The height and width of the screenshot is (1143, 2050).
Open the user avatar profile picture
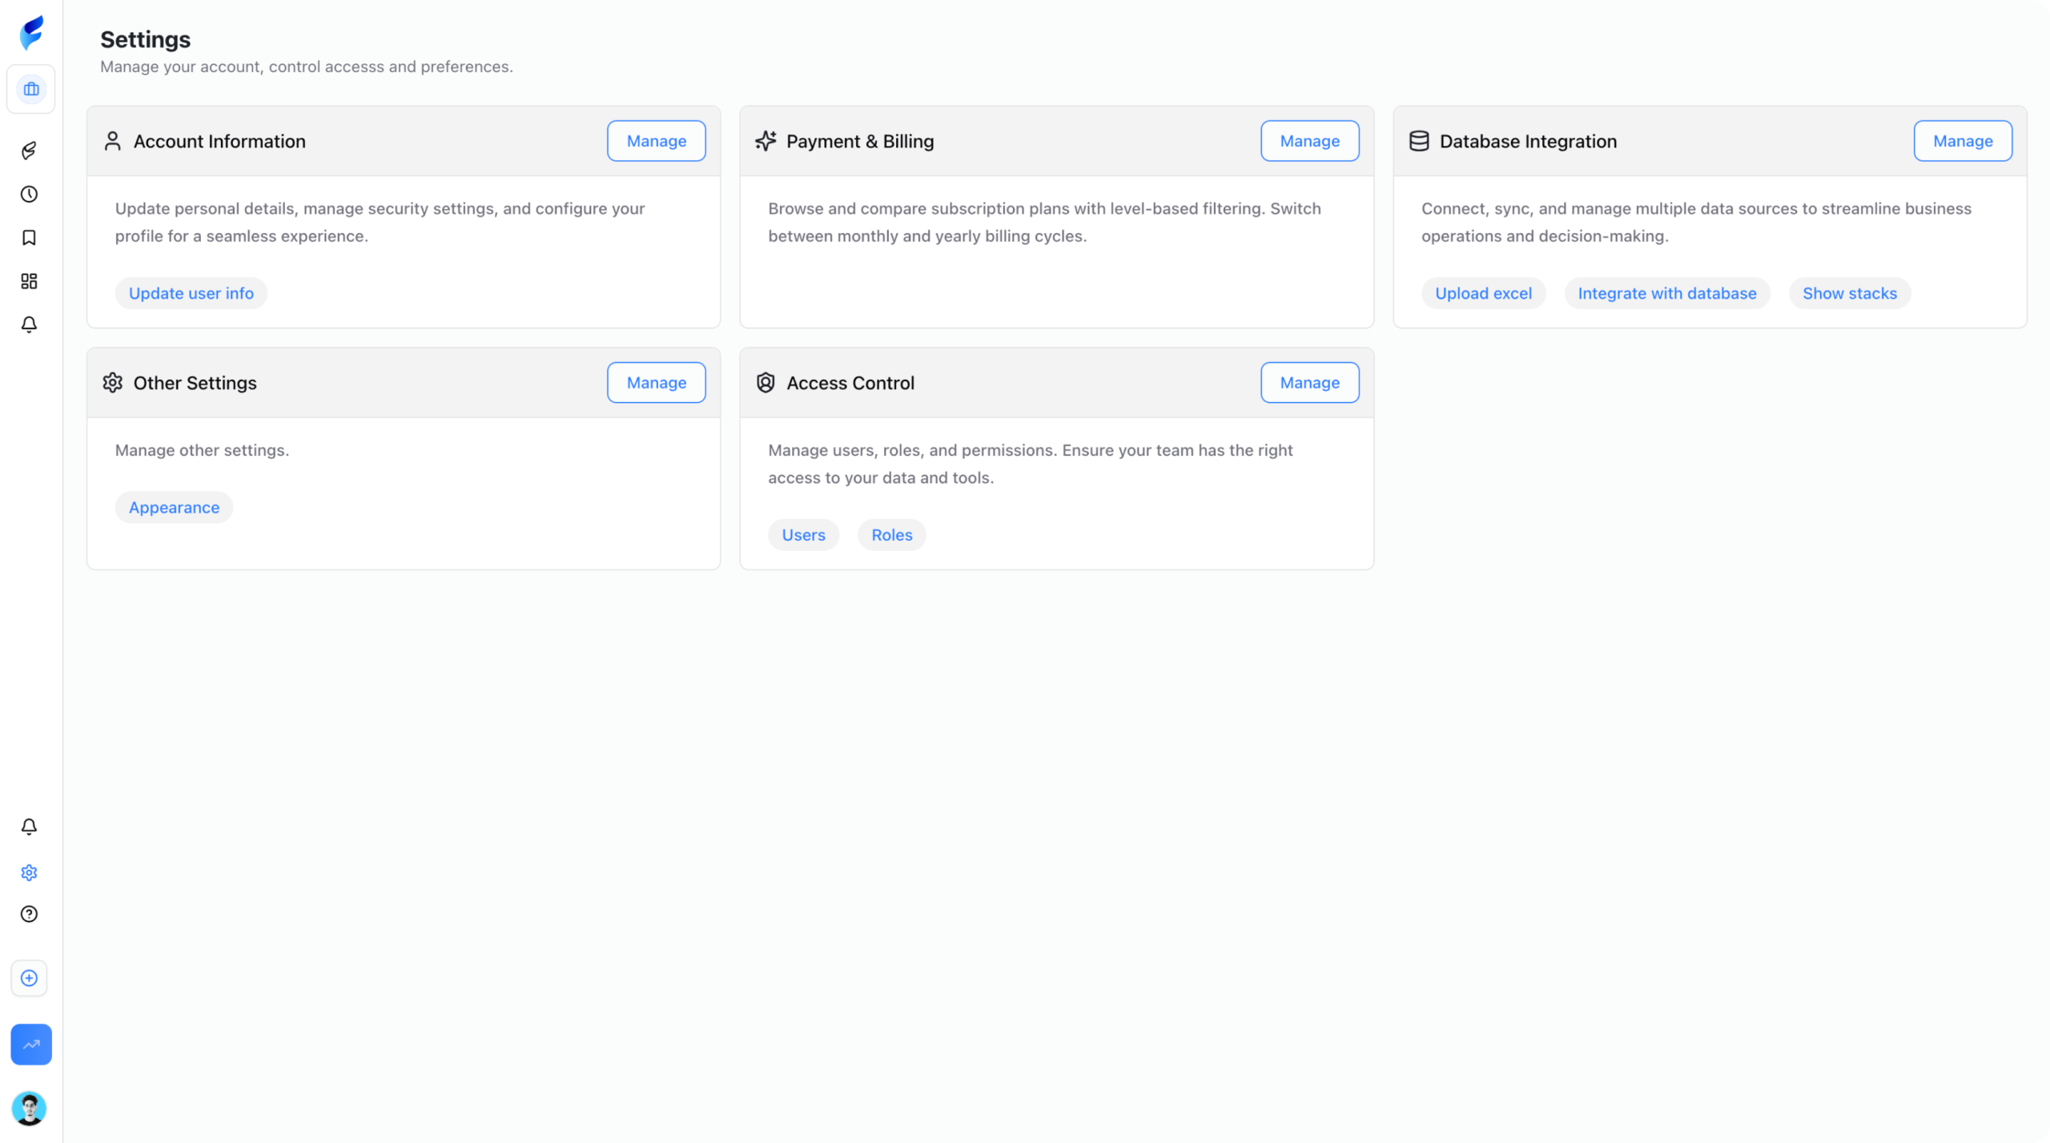click(30, 1109)
